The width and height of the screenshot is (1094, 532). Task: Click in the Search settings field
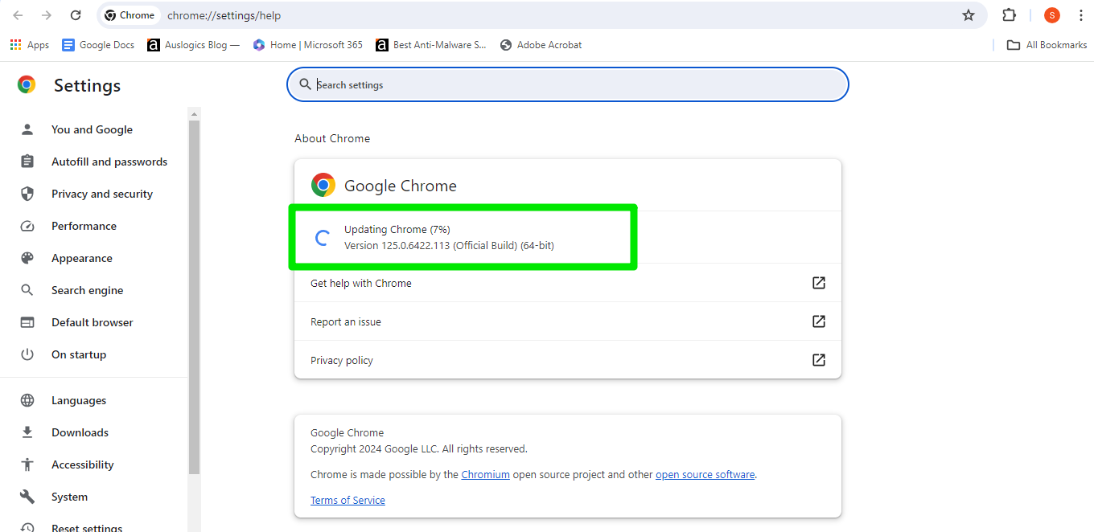tap(568, 84)
